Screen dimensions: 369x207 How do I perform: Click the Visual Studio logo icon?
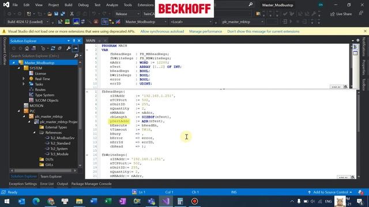coord(6,5)
